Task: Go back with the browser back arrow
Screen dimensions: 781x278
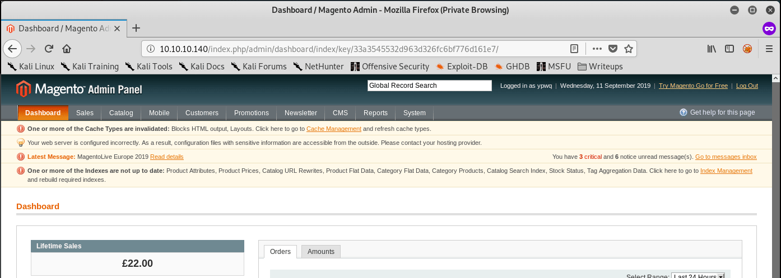Action: (12, 49)
